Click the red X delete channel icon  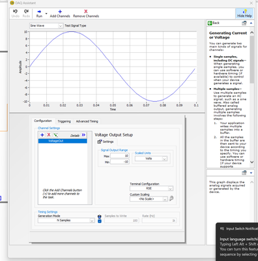pos(49,135)
